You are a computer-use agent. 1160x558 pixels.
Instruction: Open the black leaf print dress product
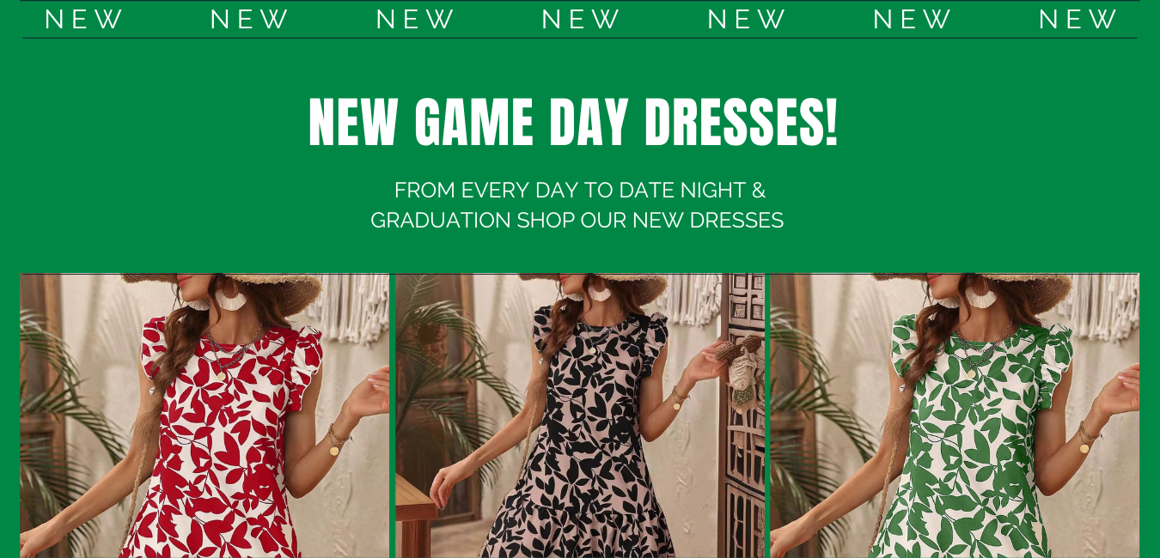[580, 415]
